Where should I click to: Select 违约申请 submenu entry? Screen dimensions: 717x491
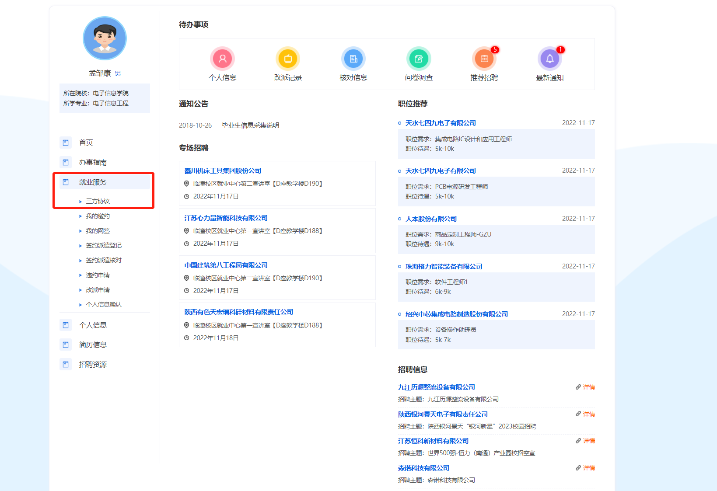click(x=98, y=275)
